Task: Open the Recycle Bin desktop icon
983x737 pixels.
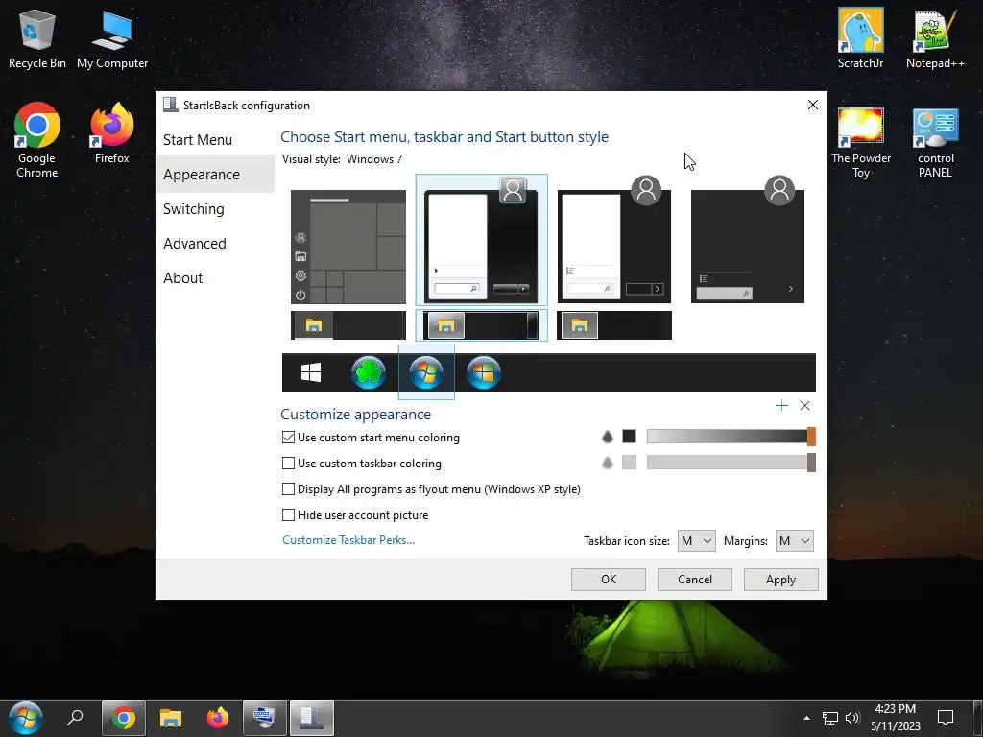Action: tap(37, 38)
